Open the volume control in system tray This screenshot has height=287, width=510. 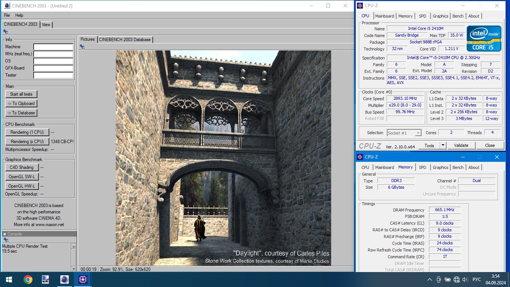pos(465,280)
